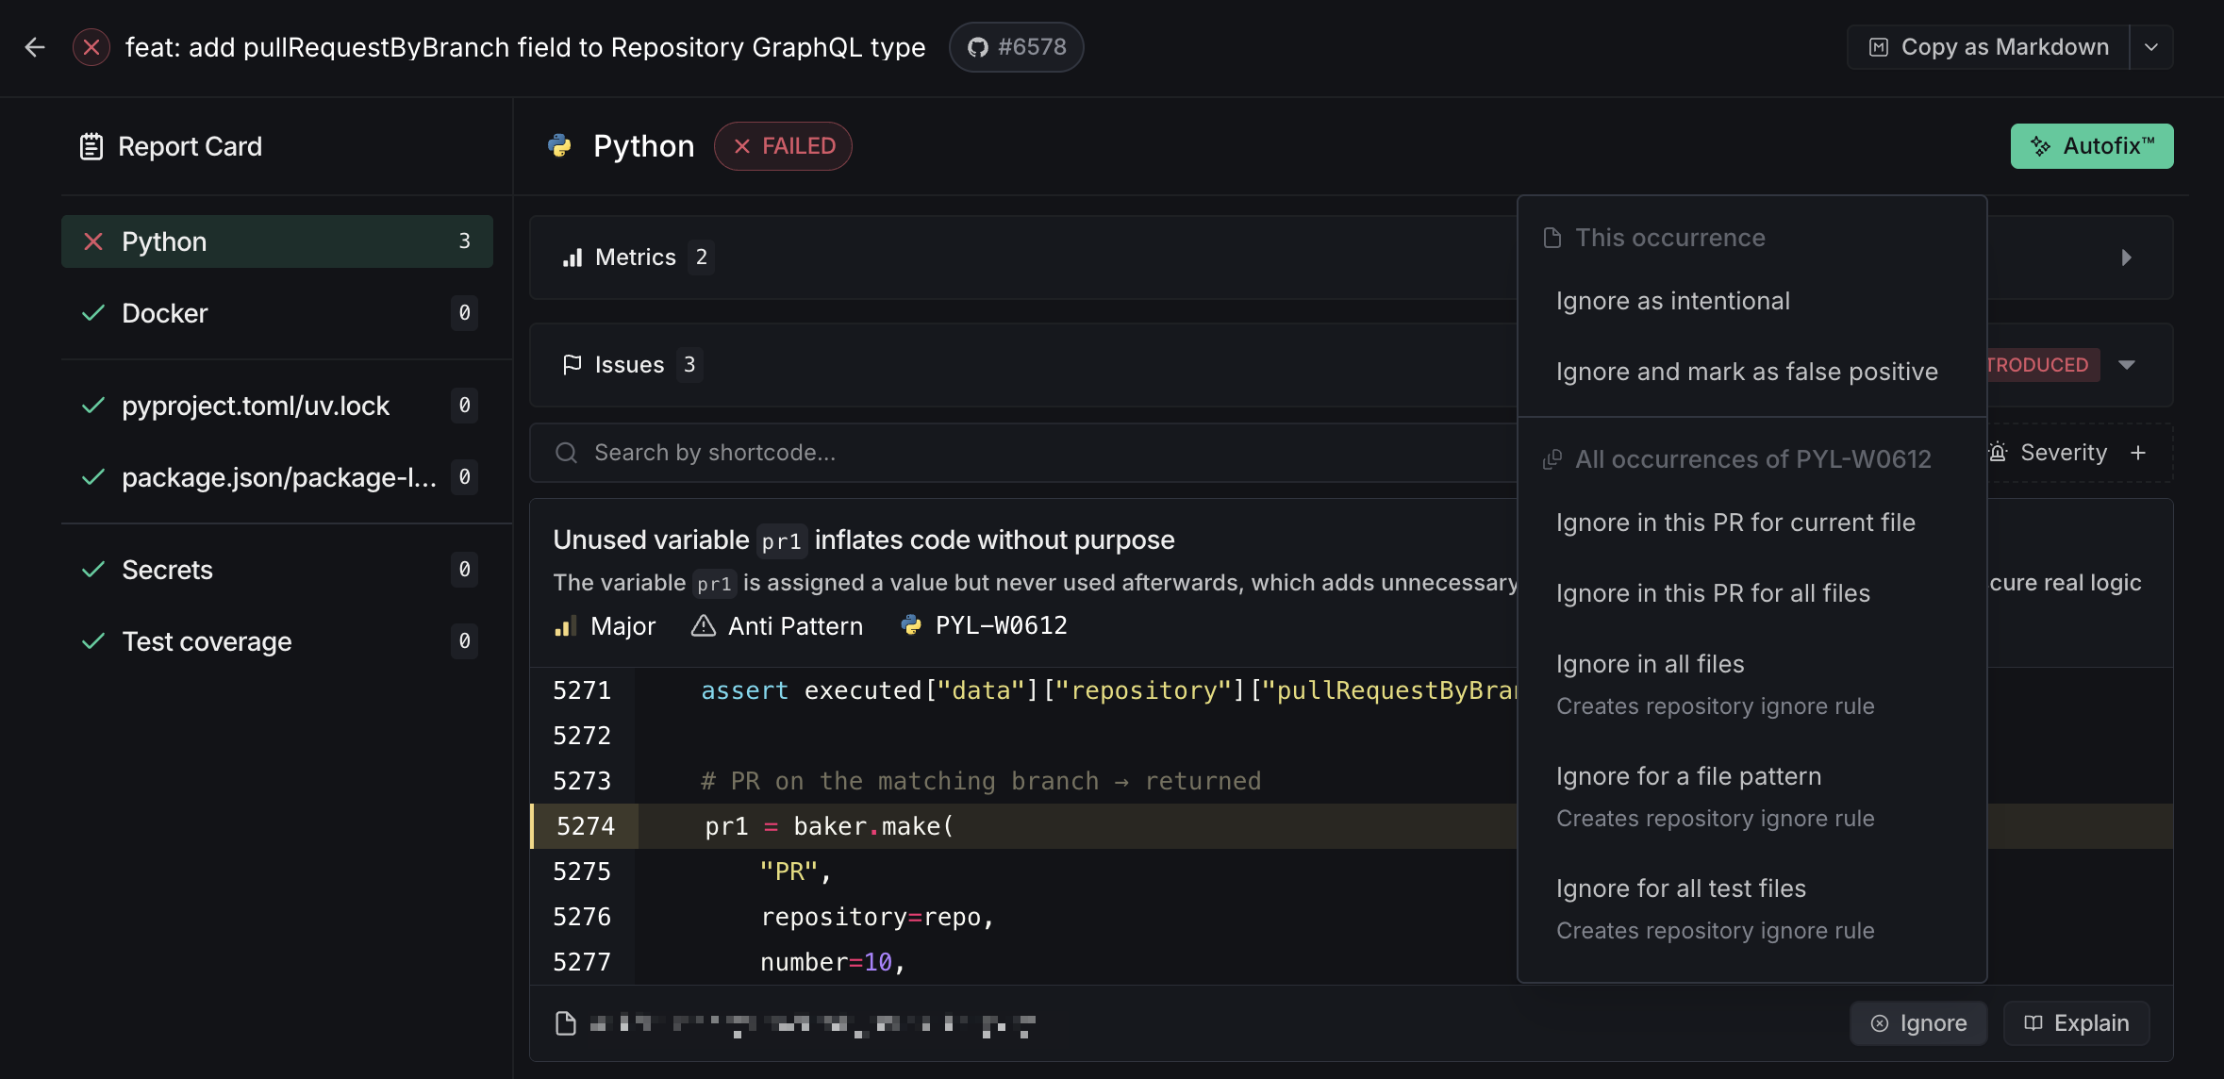Open GitHub PR #6578 badge

(1016, 47)
